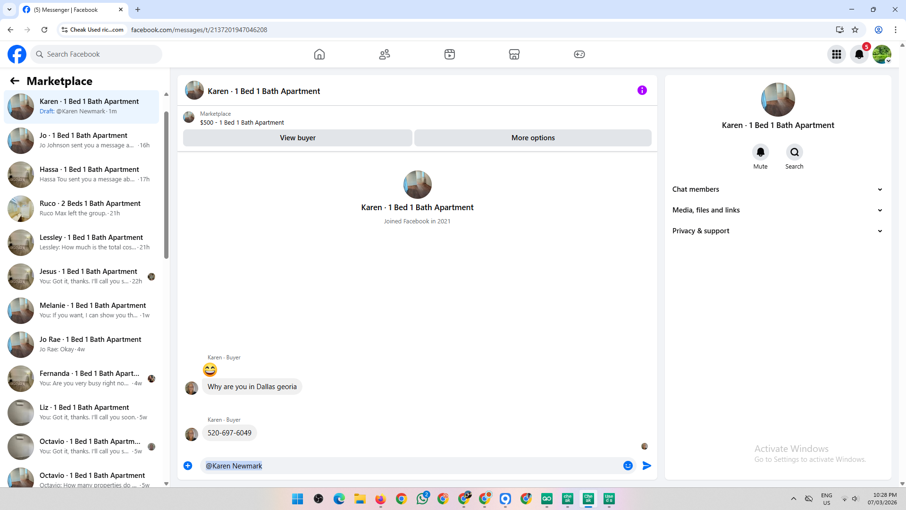The image size is (906, 510).
Task: Click the message 'Why are you in Dallas georia'
Action: click(252, 387)
